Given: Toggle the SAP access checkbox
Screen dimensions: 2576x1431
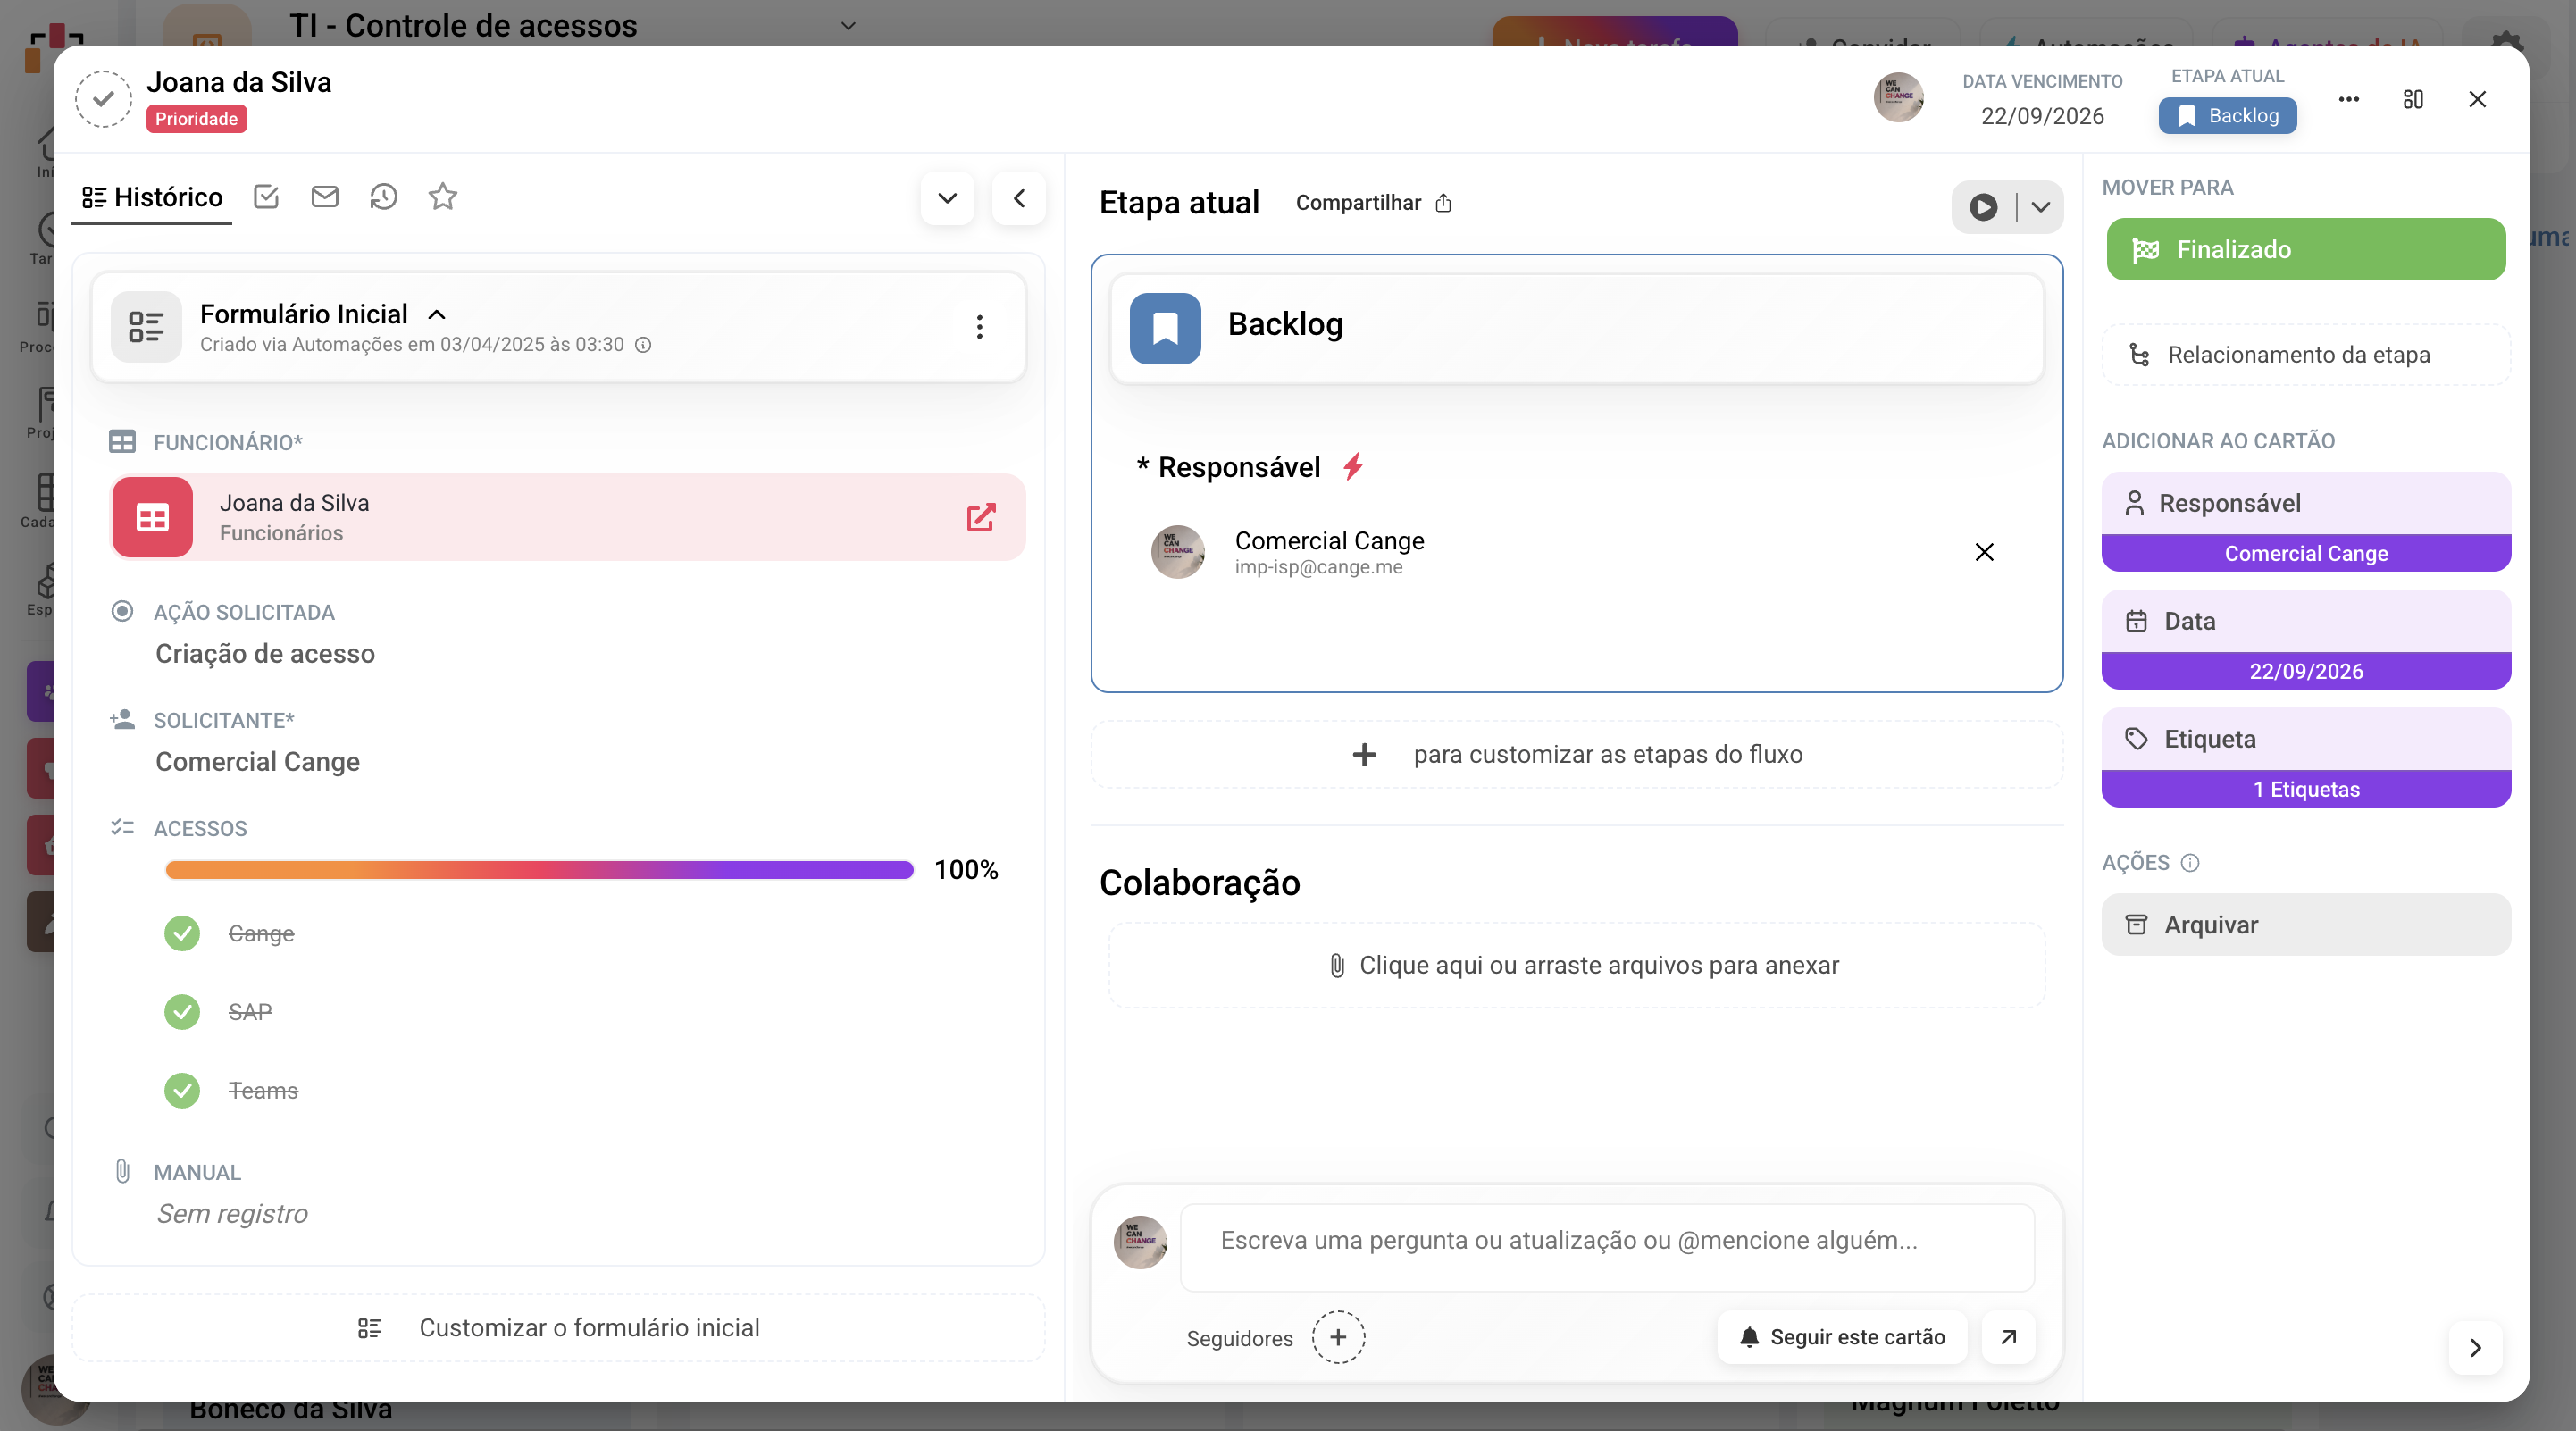Looking at the screenshot, I should pos(182,1011).
